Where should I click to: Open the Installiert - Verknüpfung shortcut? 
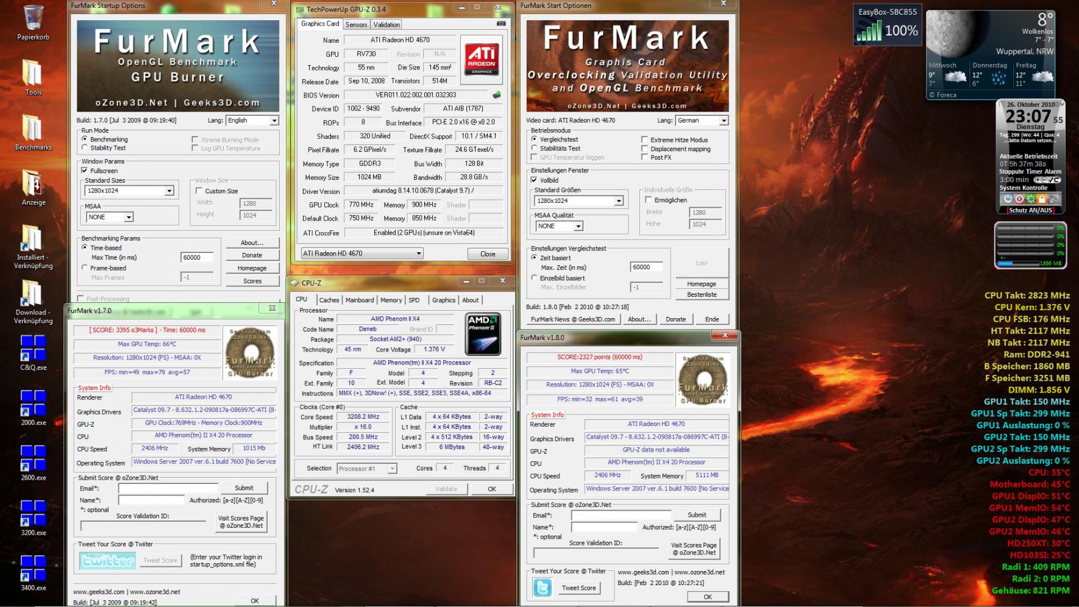[33, 247]
